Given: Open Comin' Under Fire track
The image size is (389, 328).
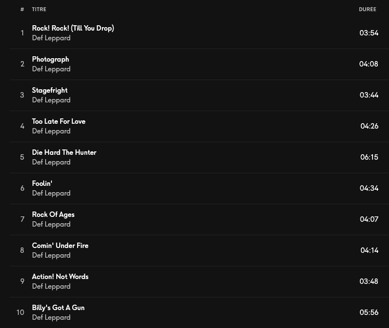Looking at the screenshot, I should click(60, 246).
